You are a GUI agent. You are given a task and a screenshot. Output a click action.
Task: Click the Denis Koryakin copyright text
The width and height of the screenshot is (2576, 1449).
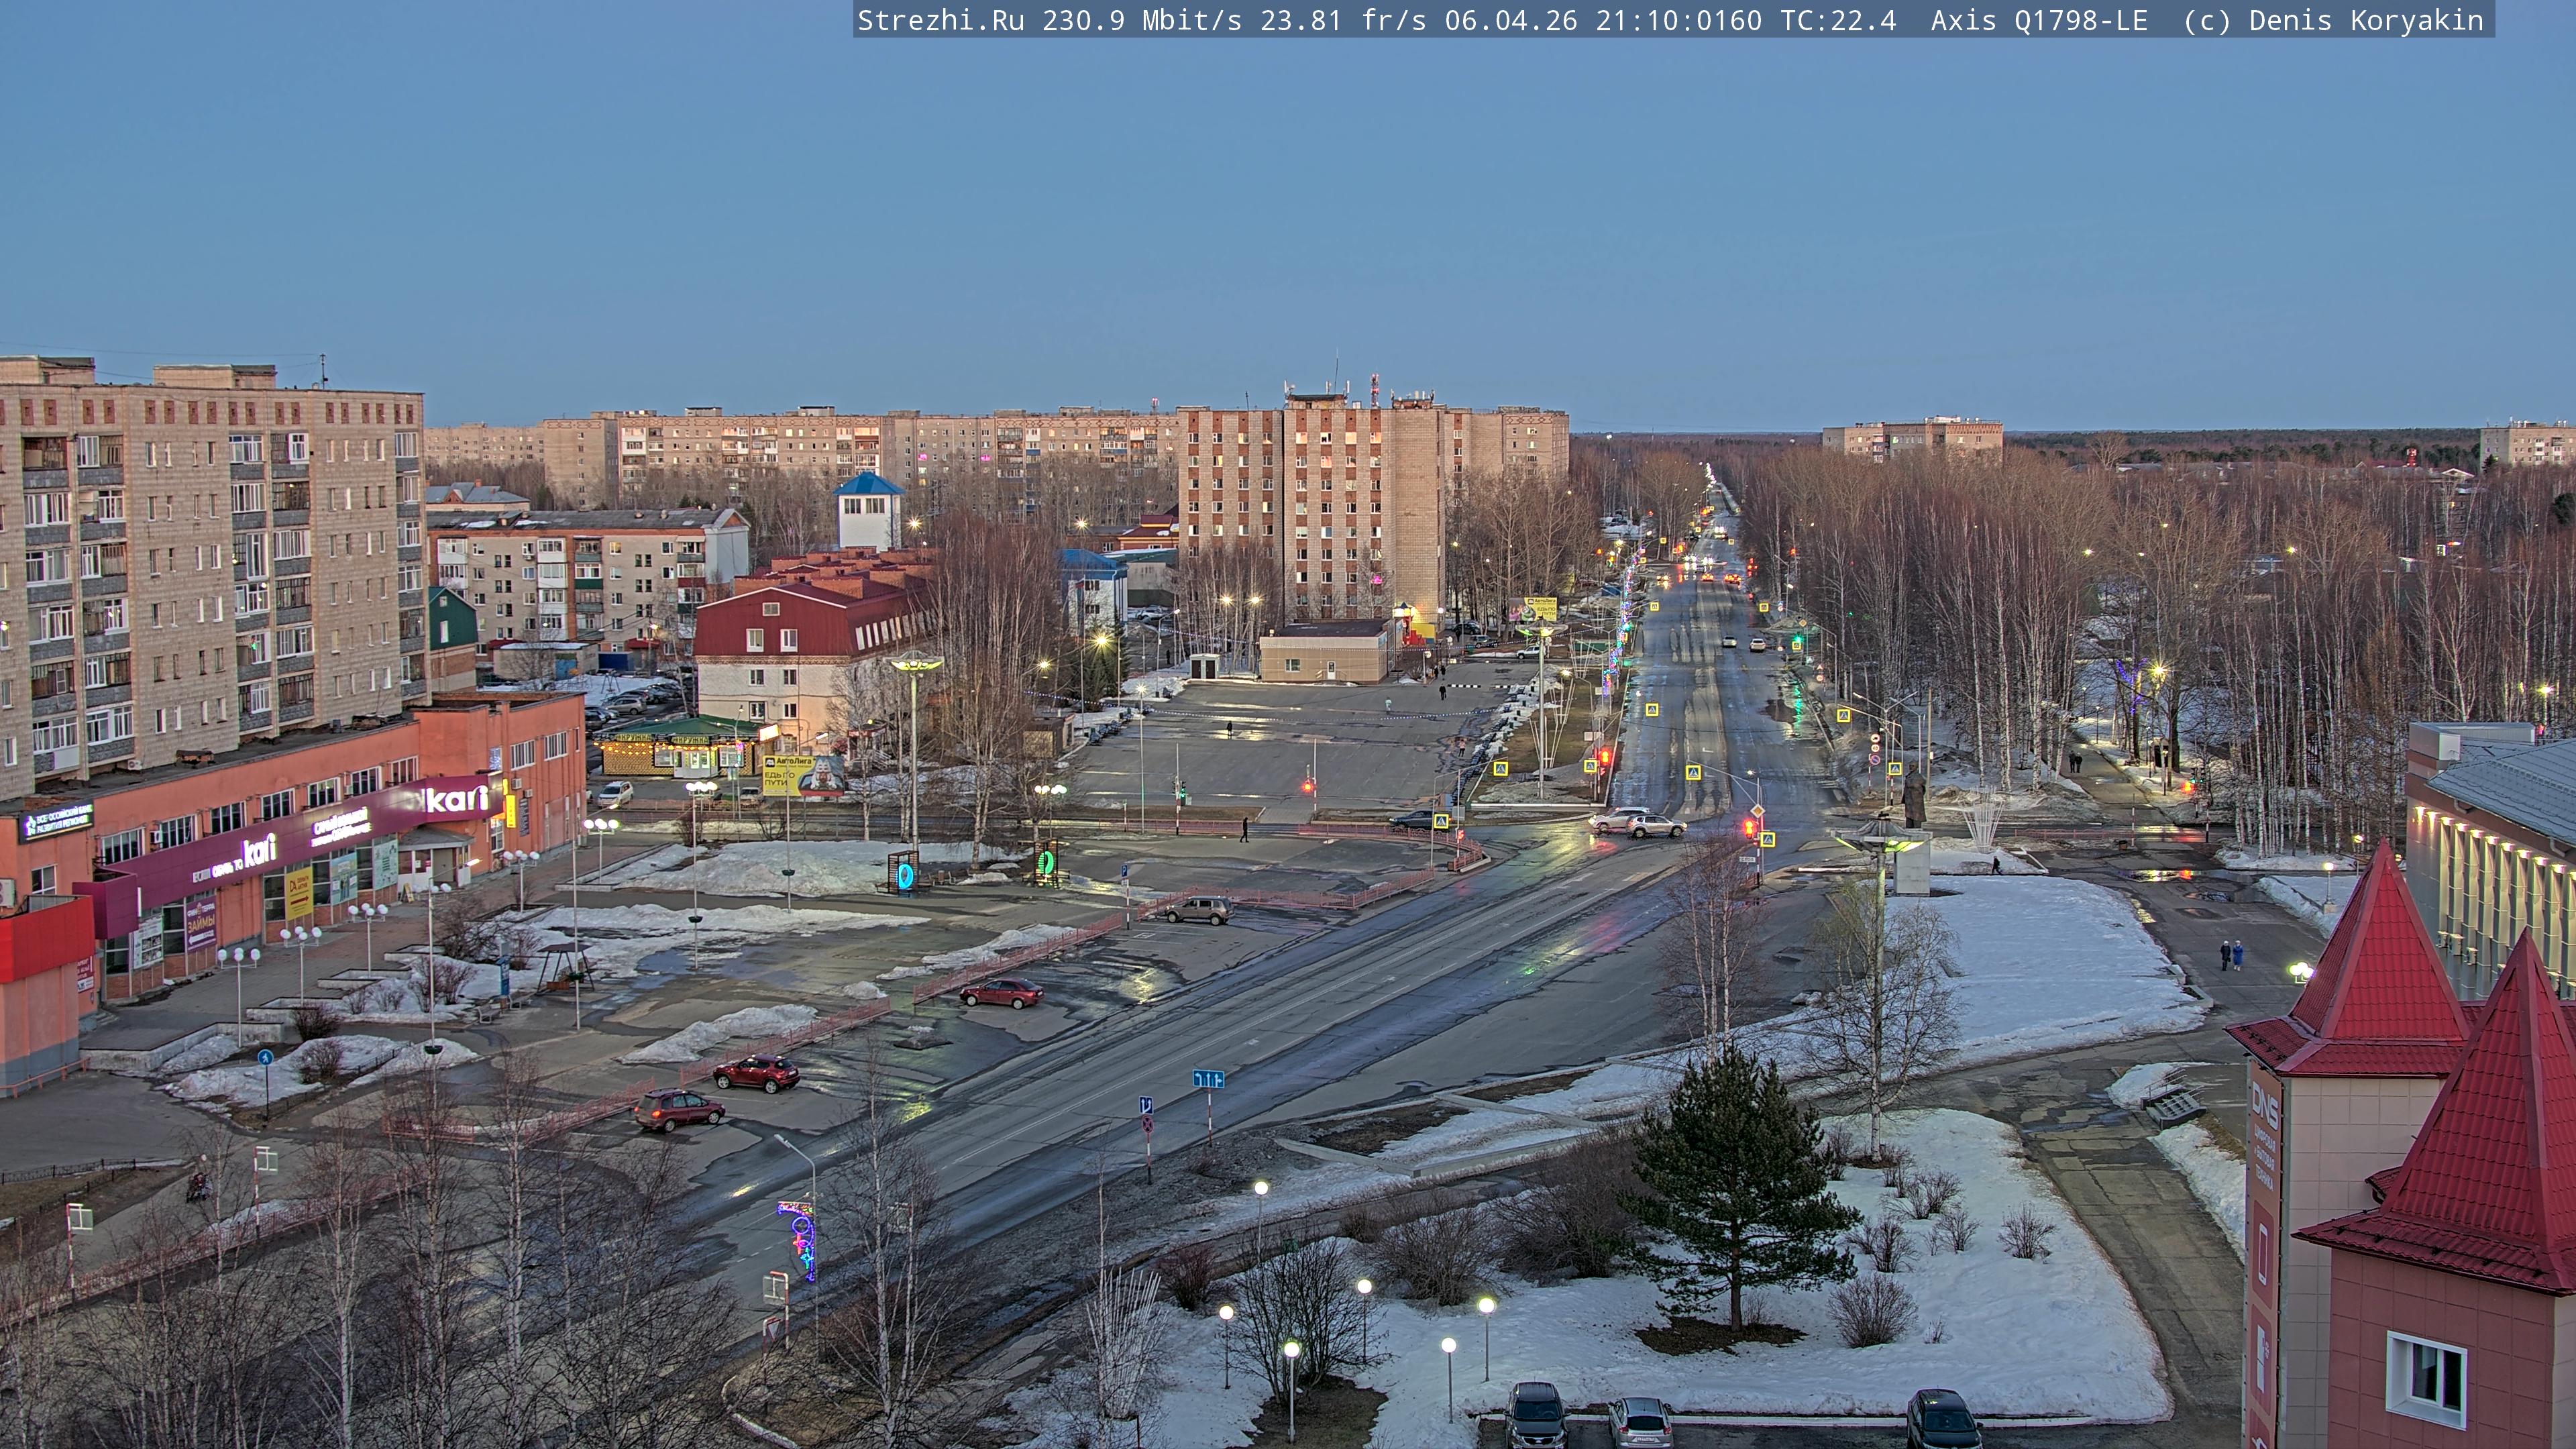(x=2366, y=20)
